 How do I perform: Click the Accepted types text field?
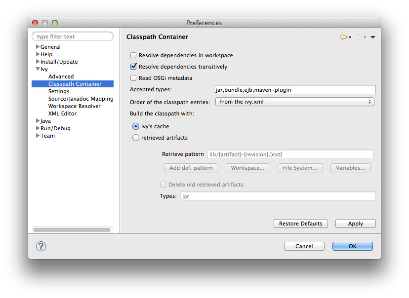tap(294, 90)
